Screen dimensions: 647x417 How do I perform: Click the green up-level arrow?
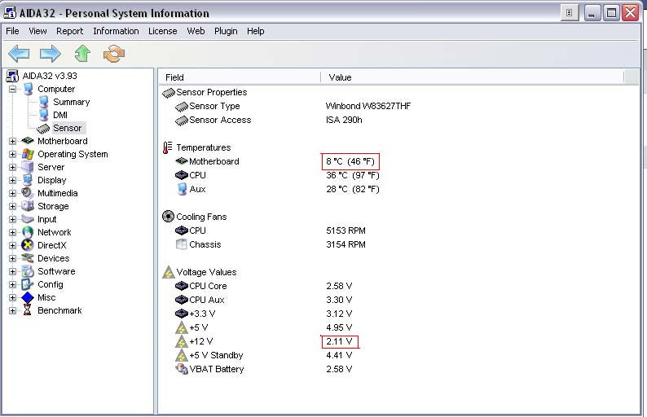pyautogui.click(x=82, y=54)
